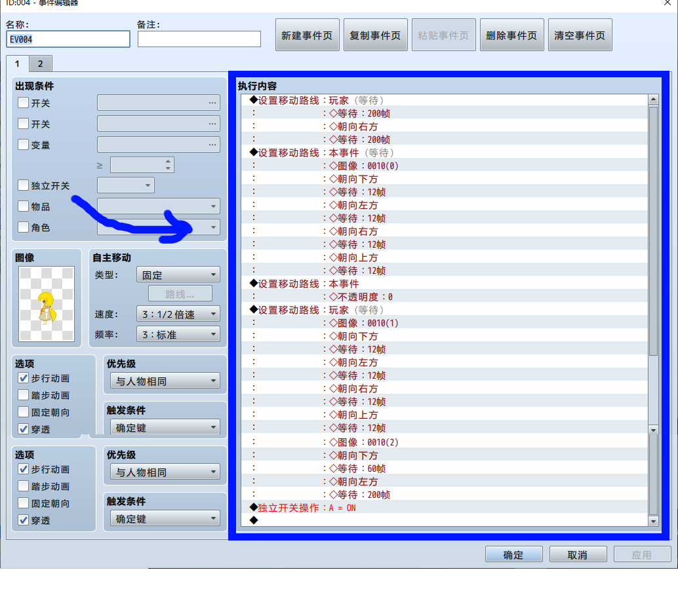Select the 设置移动路线：本事件（等待） command row

(x=445, y=153)
